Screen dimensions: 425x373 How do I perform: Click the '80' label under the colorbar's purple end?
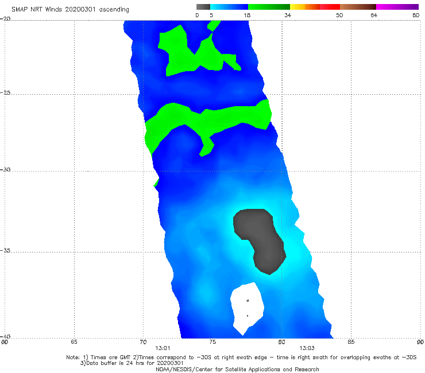click(416, 15)
